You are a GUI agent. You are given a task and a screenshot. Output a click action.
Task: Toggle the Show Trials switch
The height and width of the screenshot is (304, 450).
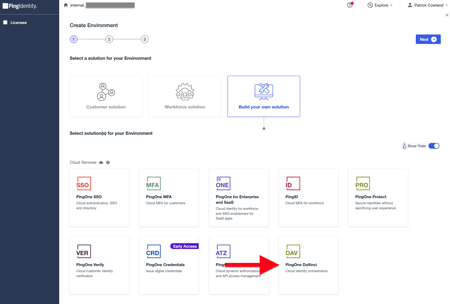(x=434, y=146)
